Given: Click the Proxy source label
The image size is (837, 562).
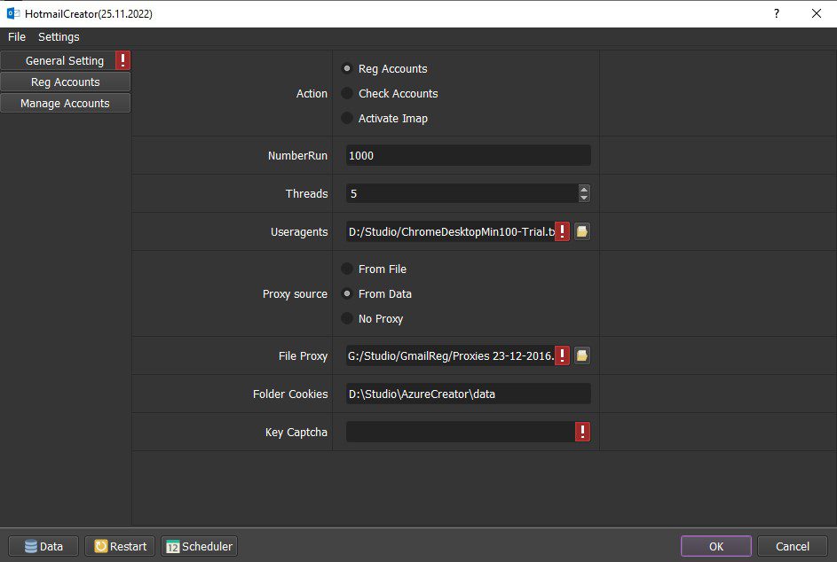Looking at the screenshot, I should (x=295, y=293).
